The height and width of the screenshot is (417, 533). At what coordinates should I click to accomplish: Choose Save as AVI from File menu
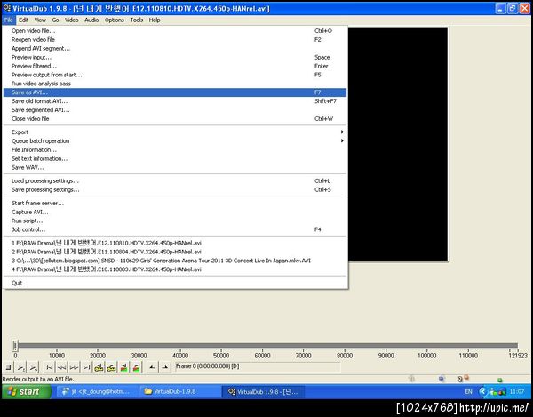point(175,92)
